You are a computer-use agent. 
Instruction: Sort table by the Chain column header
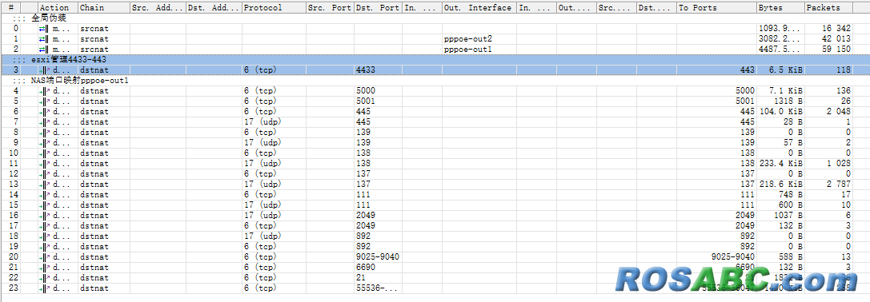click(104, 8)
